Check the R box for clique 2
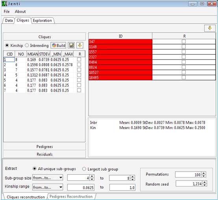218x200 pixels. pyautogui.click(x=79, y=65)
